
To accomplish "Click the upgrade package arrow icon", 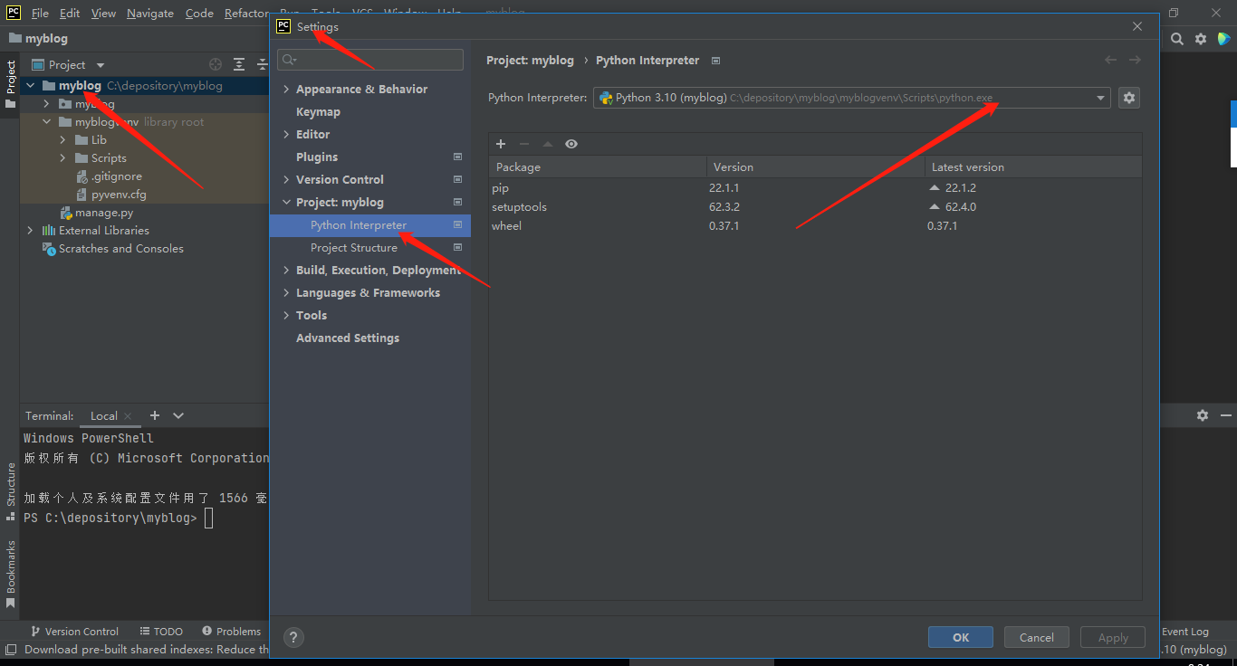I will pyautogui.click(x=548, y=144).
